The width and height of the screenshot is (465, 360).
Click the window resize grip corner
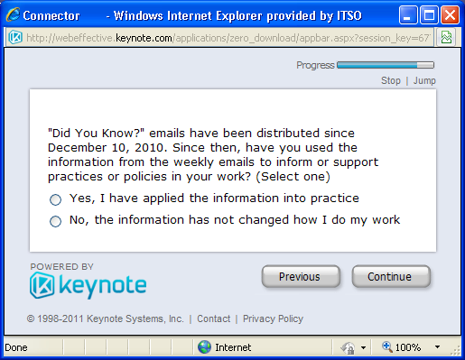[x=456, y=350]
